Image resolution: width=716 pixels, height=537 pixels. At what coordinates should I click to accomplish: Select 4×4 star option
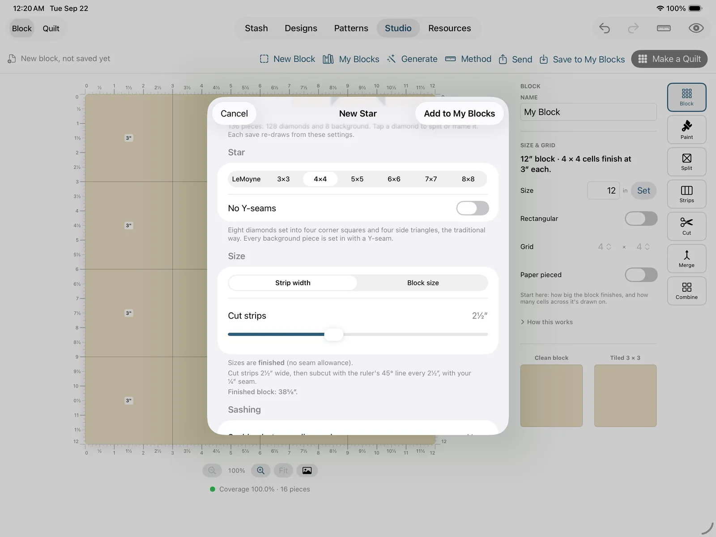coord(320,179)
